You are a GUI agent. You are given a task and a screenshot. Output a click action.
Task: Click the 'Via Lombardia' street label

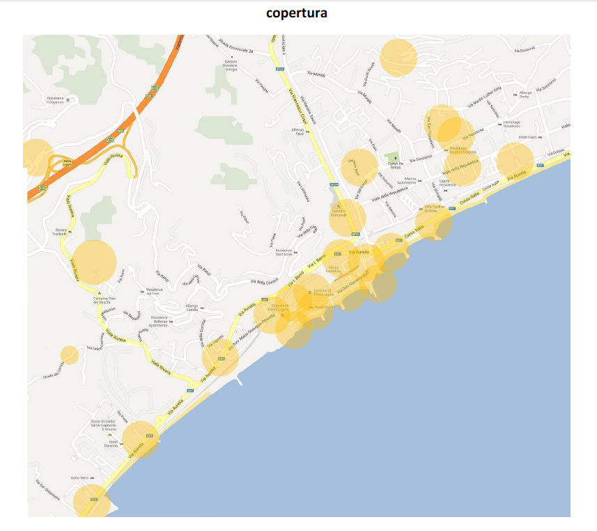click(303, 191)
